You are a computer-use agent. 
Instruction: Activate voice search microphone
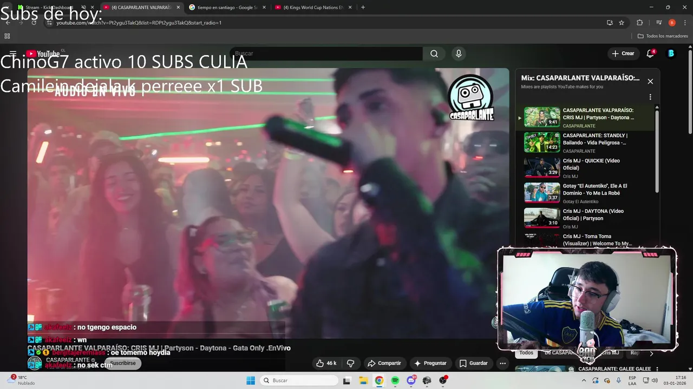(x=459, y=53)
